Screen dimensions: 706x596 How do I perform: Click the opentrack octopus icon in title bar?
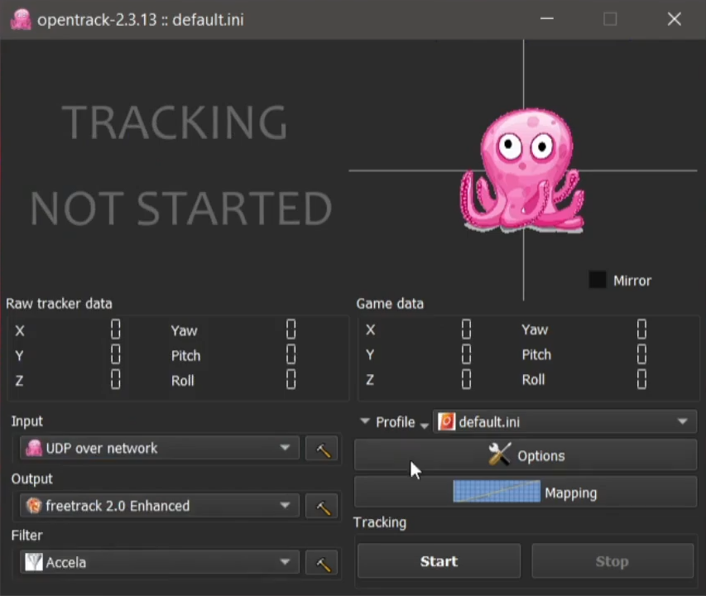(x=21, y=20)
